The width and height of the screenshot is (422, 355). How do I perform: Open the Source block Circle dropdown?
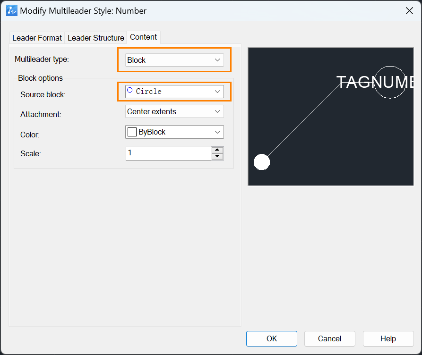click(x=174, y=92)
